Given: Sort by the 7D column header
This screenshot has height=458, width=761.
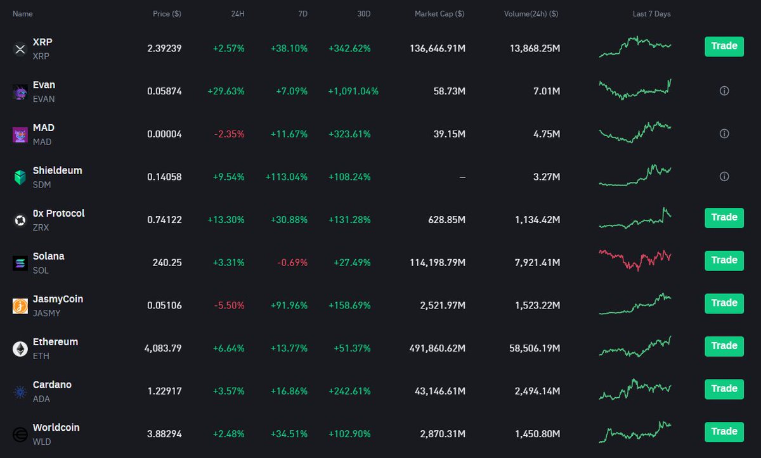Looking at the screenshot, I should pos(302,13).
